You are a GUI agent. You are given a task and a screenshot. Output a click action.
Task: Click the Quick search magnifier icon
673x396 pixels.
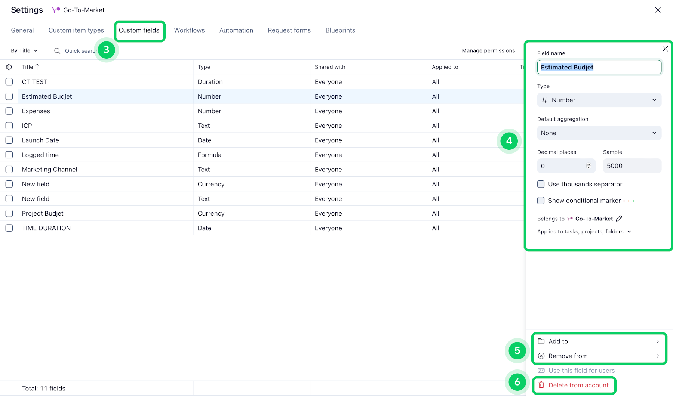(x=57, y=51)
